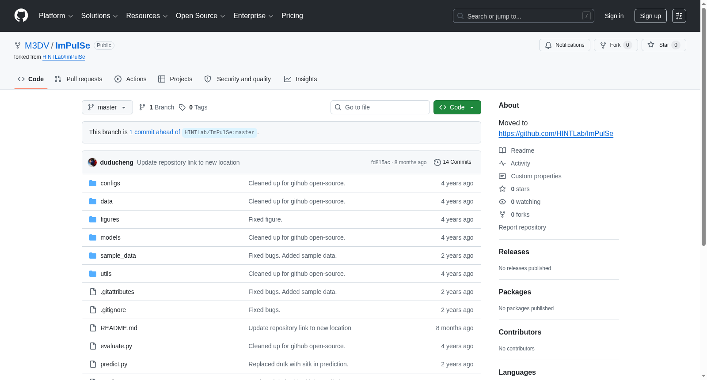Viewport: 707px width, 380px height.
Task: Open the M3DV owner link
Action: [37, 45]
